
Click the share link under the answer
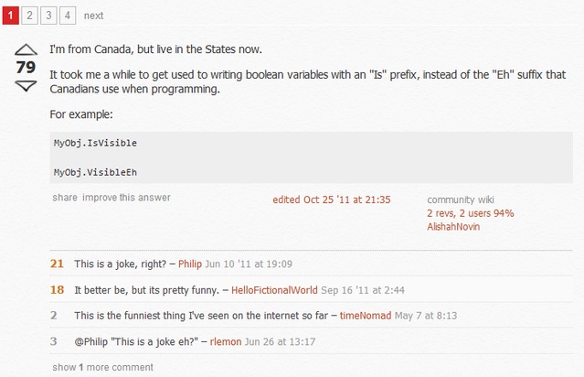(x=64, y=197)
